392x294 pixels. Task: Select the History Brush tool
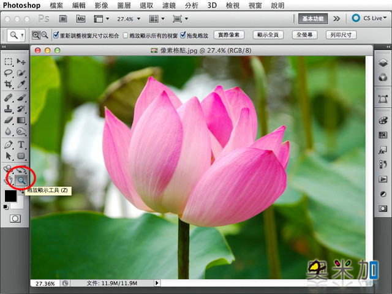[x=21, y=109]
